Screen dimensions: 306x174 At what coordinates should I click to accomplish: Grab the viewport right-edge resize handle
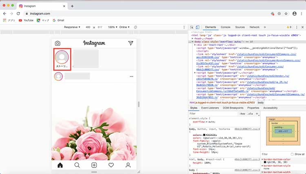coord(139,104)
